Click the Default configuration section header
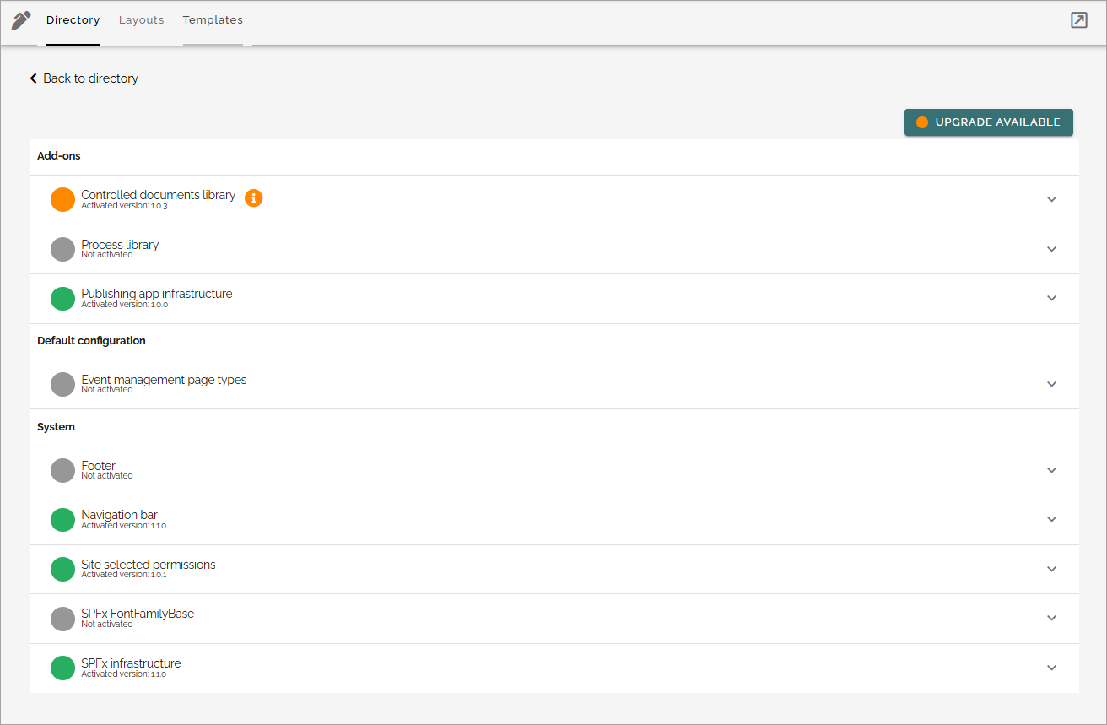 [91, 341]
